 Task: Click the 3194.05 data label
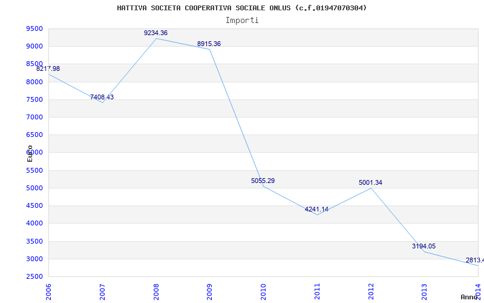424,247
